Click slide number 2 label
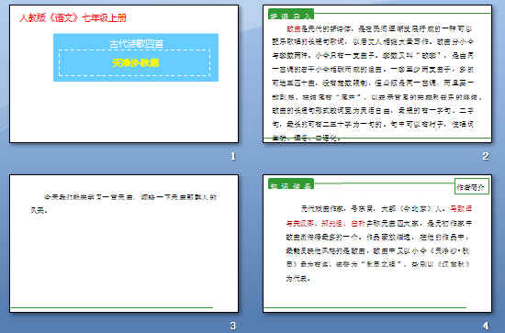Screen dimensions: 505x333 click(x=486, y=156)
